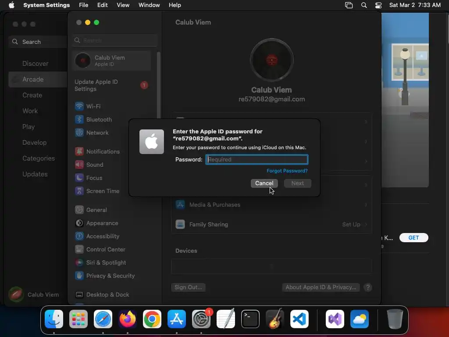Select Network globe icon
The image size is (449, 337).
pos(79,133)
